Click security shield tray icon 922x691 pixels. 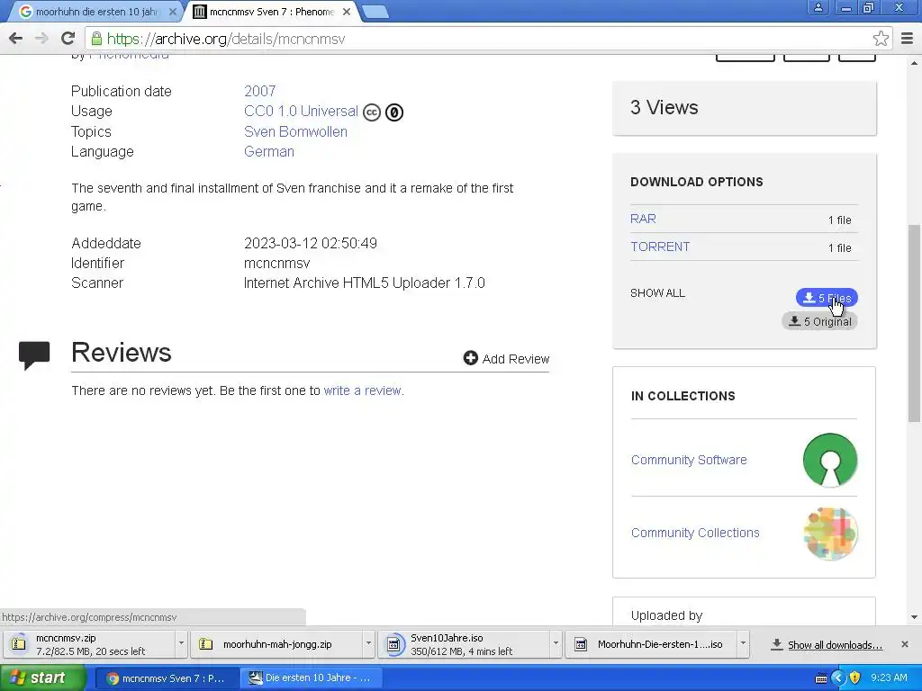[855, 678]
